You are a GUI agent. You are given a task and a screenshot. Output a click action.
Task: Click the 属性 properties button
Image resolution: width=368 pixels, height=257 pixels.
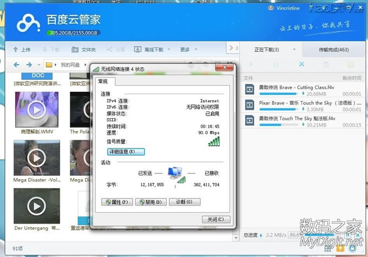[117, 202]
